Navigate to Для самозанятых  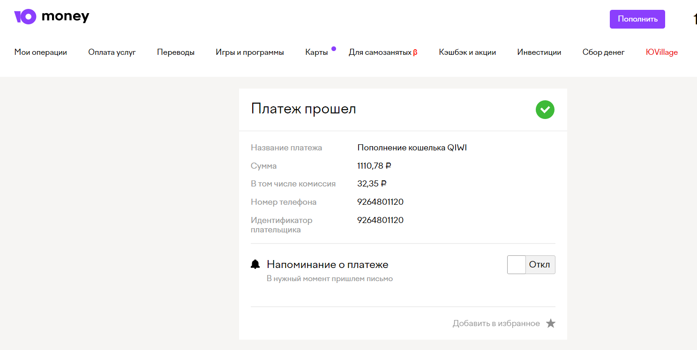[x=380, y=52]
